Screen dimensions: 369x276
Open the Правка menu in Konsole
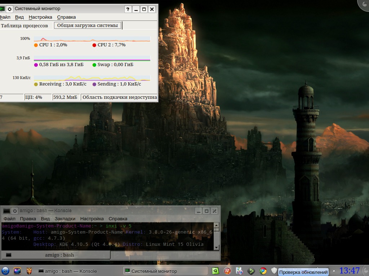(28, 219)
